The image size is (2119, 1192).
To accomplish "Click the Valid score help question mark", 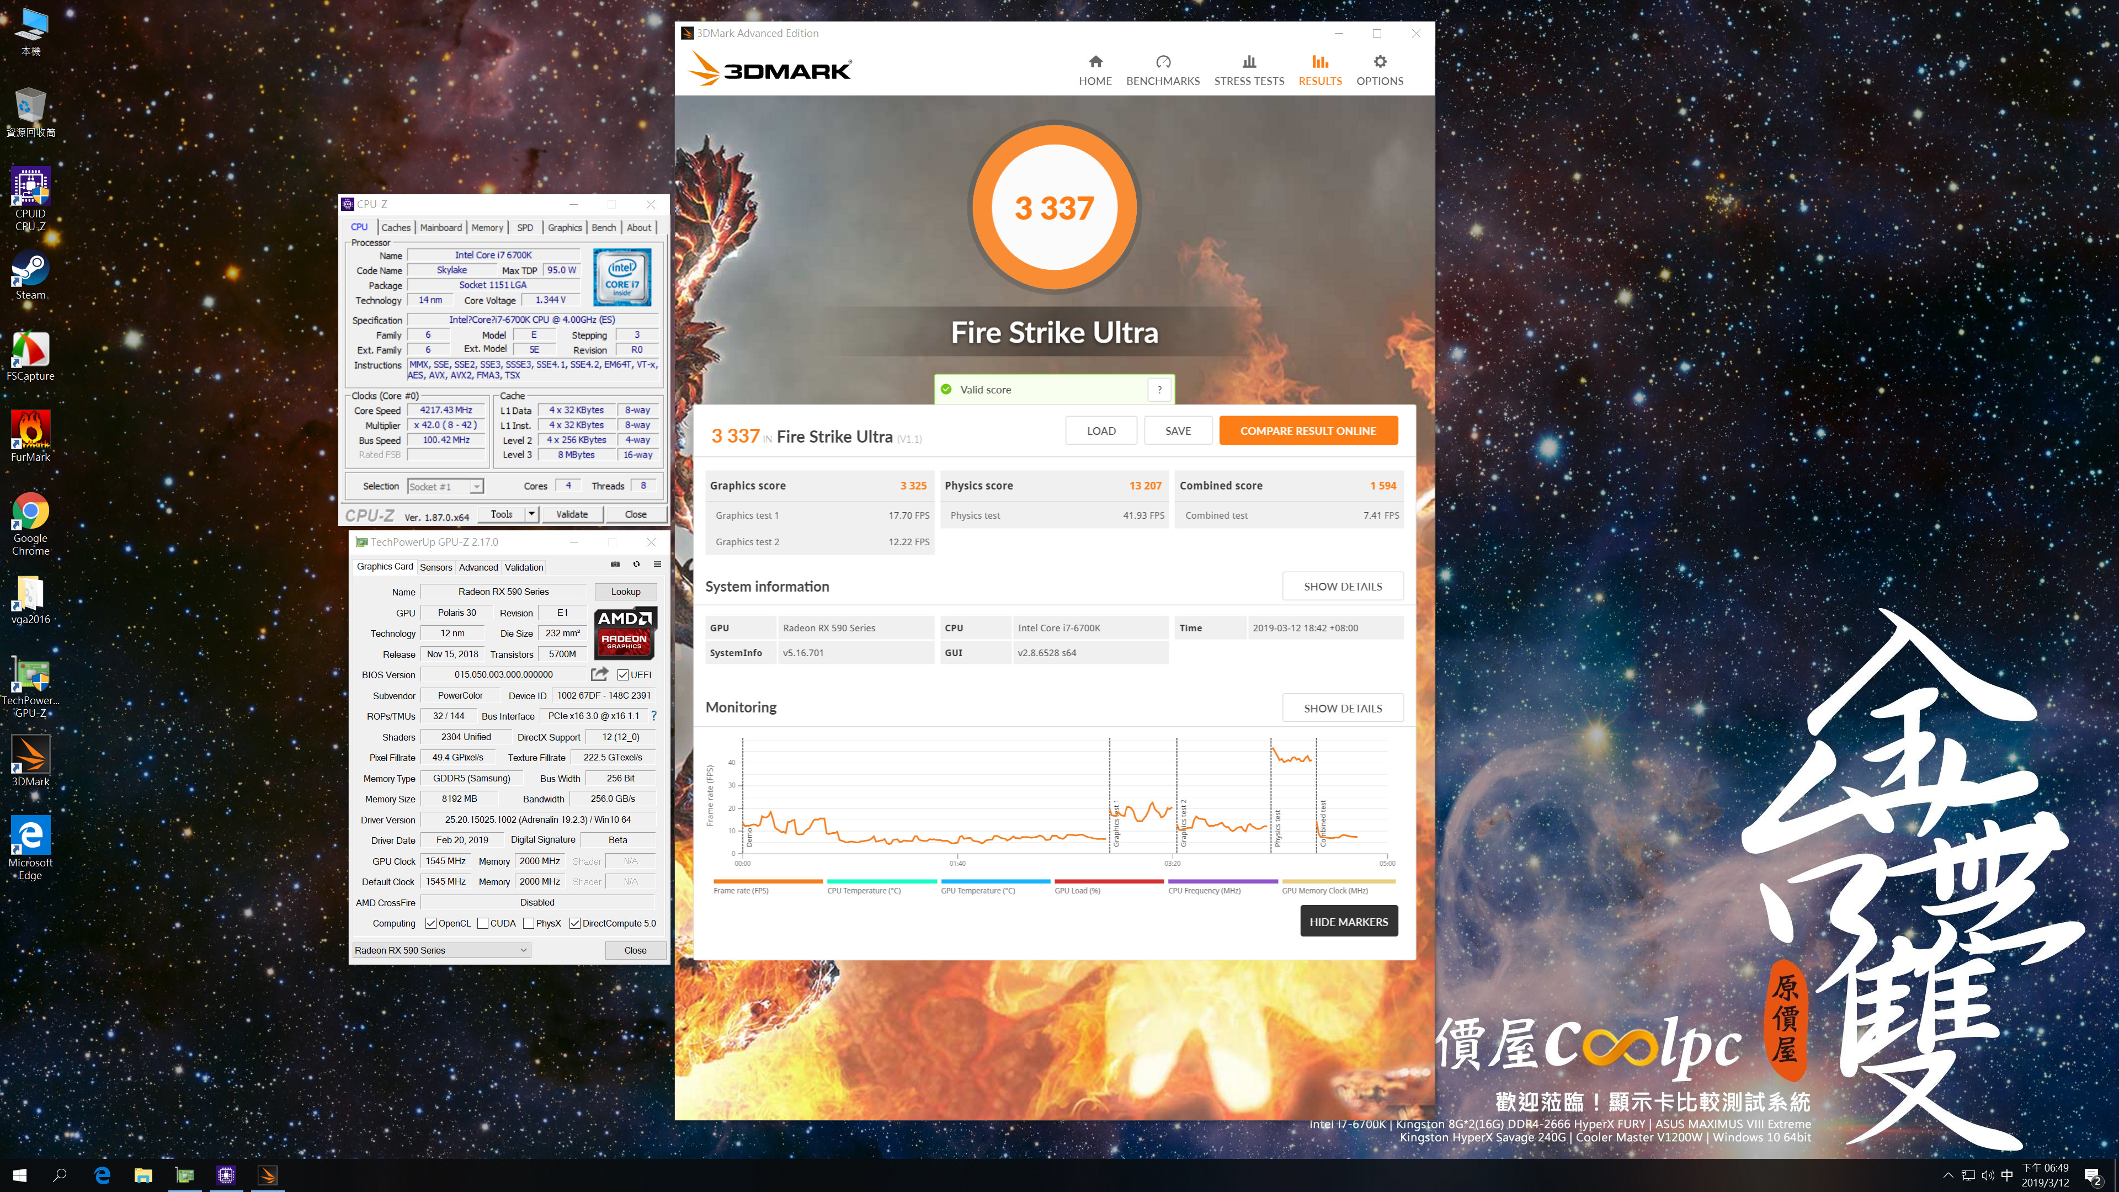I will 1160,390.
